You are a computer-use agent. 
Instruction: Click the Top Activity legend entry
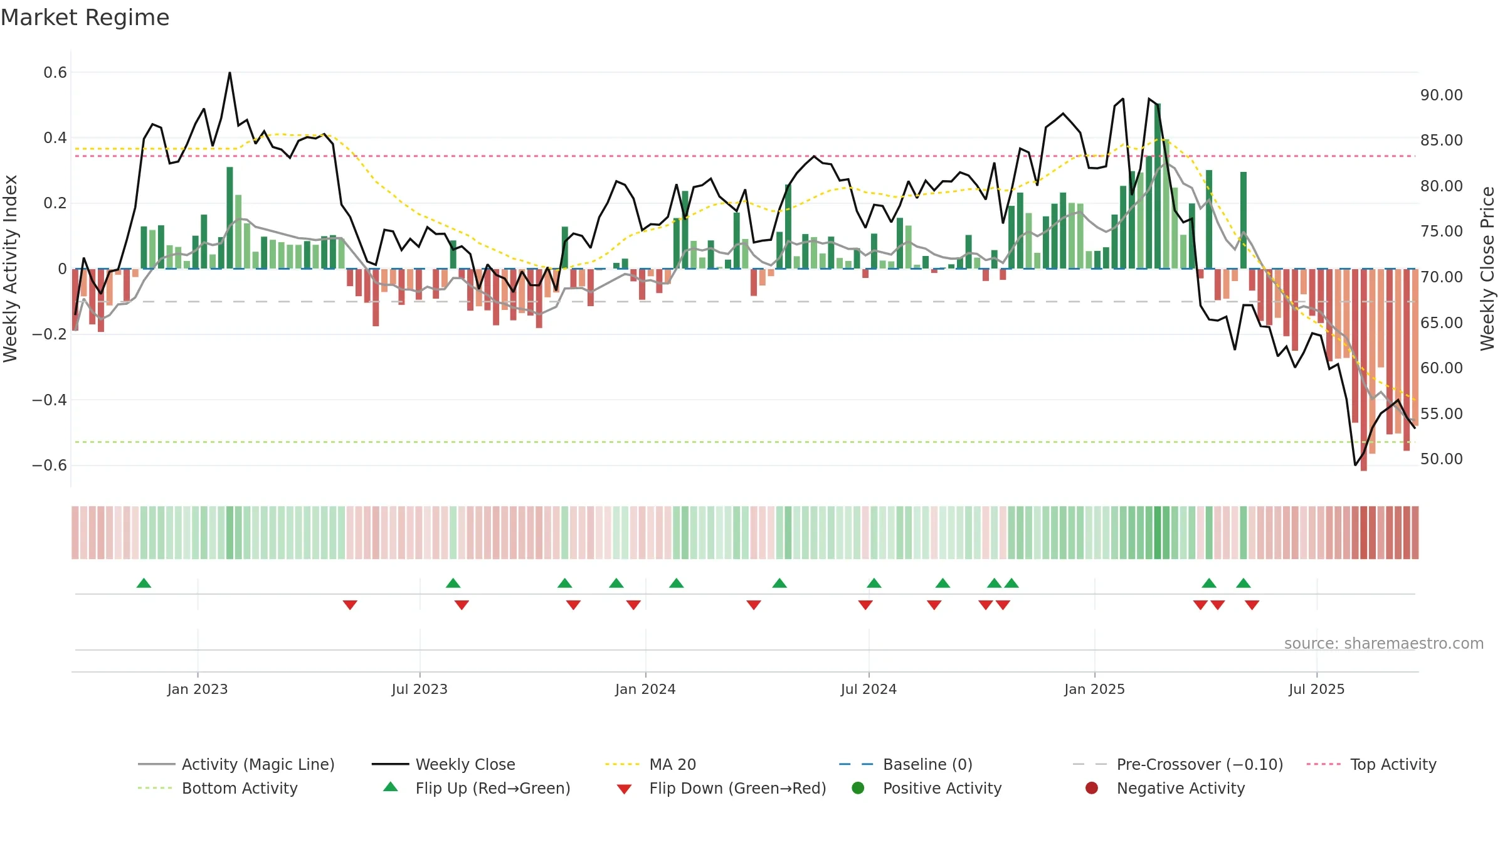pyautogui.click(x=1371, y=764)
